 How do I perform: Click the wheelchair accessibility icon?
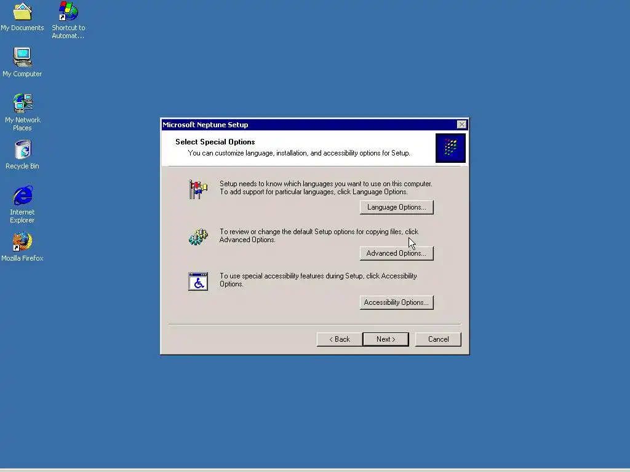click(198, 281)
